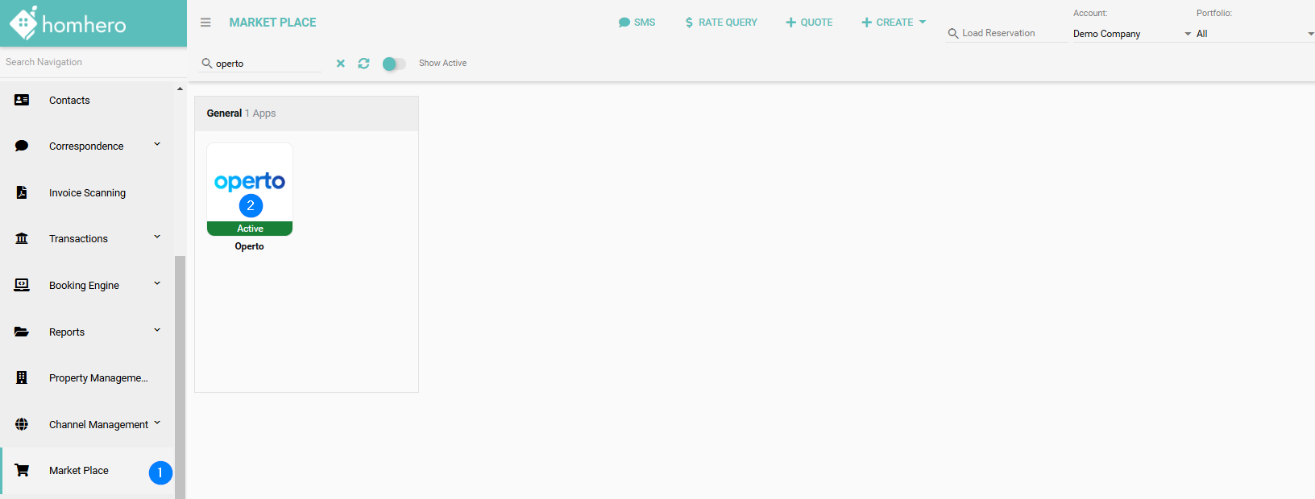Open the Operto app tile
The width and height of the screenshot is (1315, 499).
point(250,189)
